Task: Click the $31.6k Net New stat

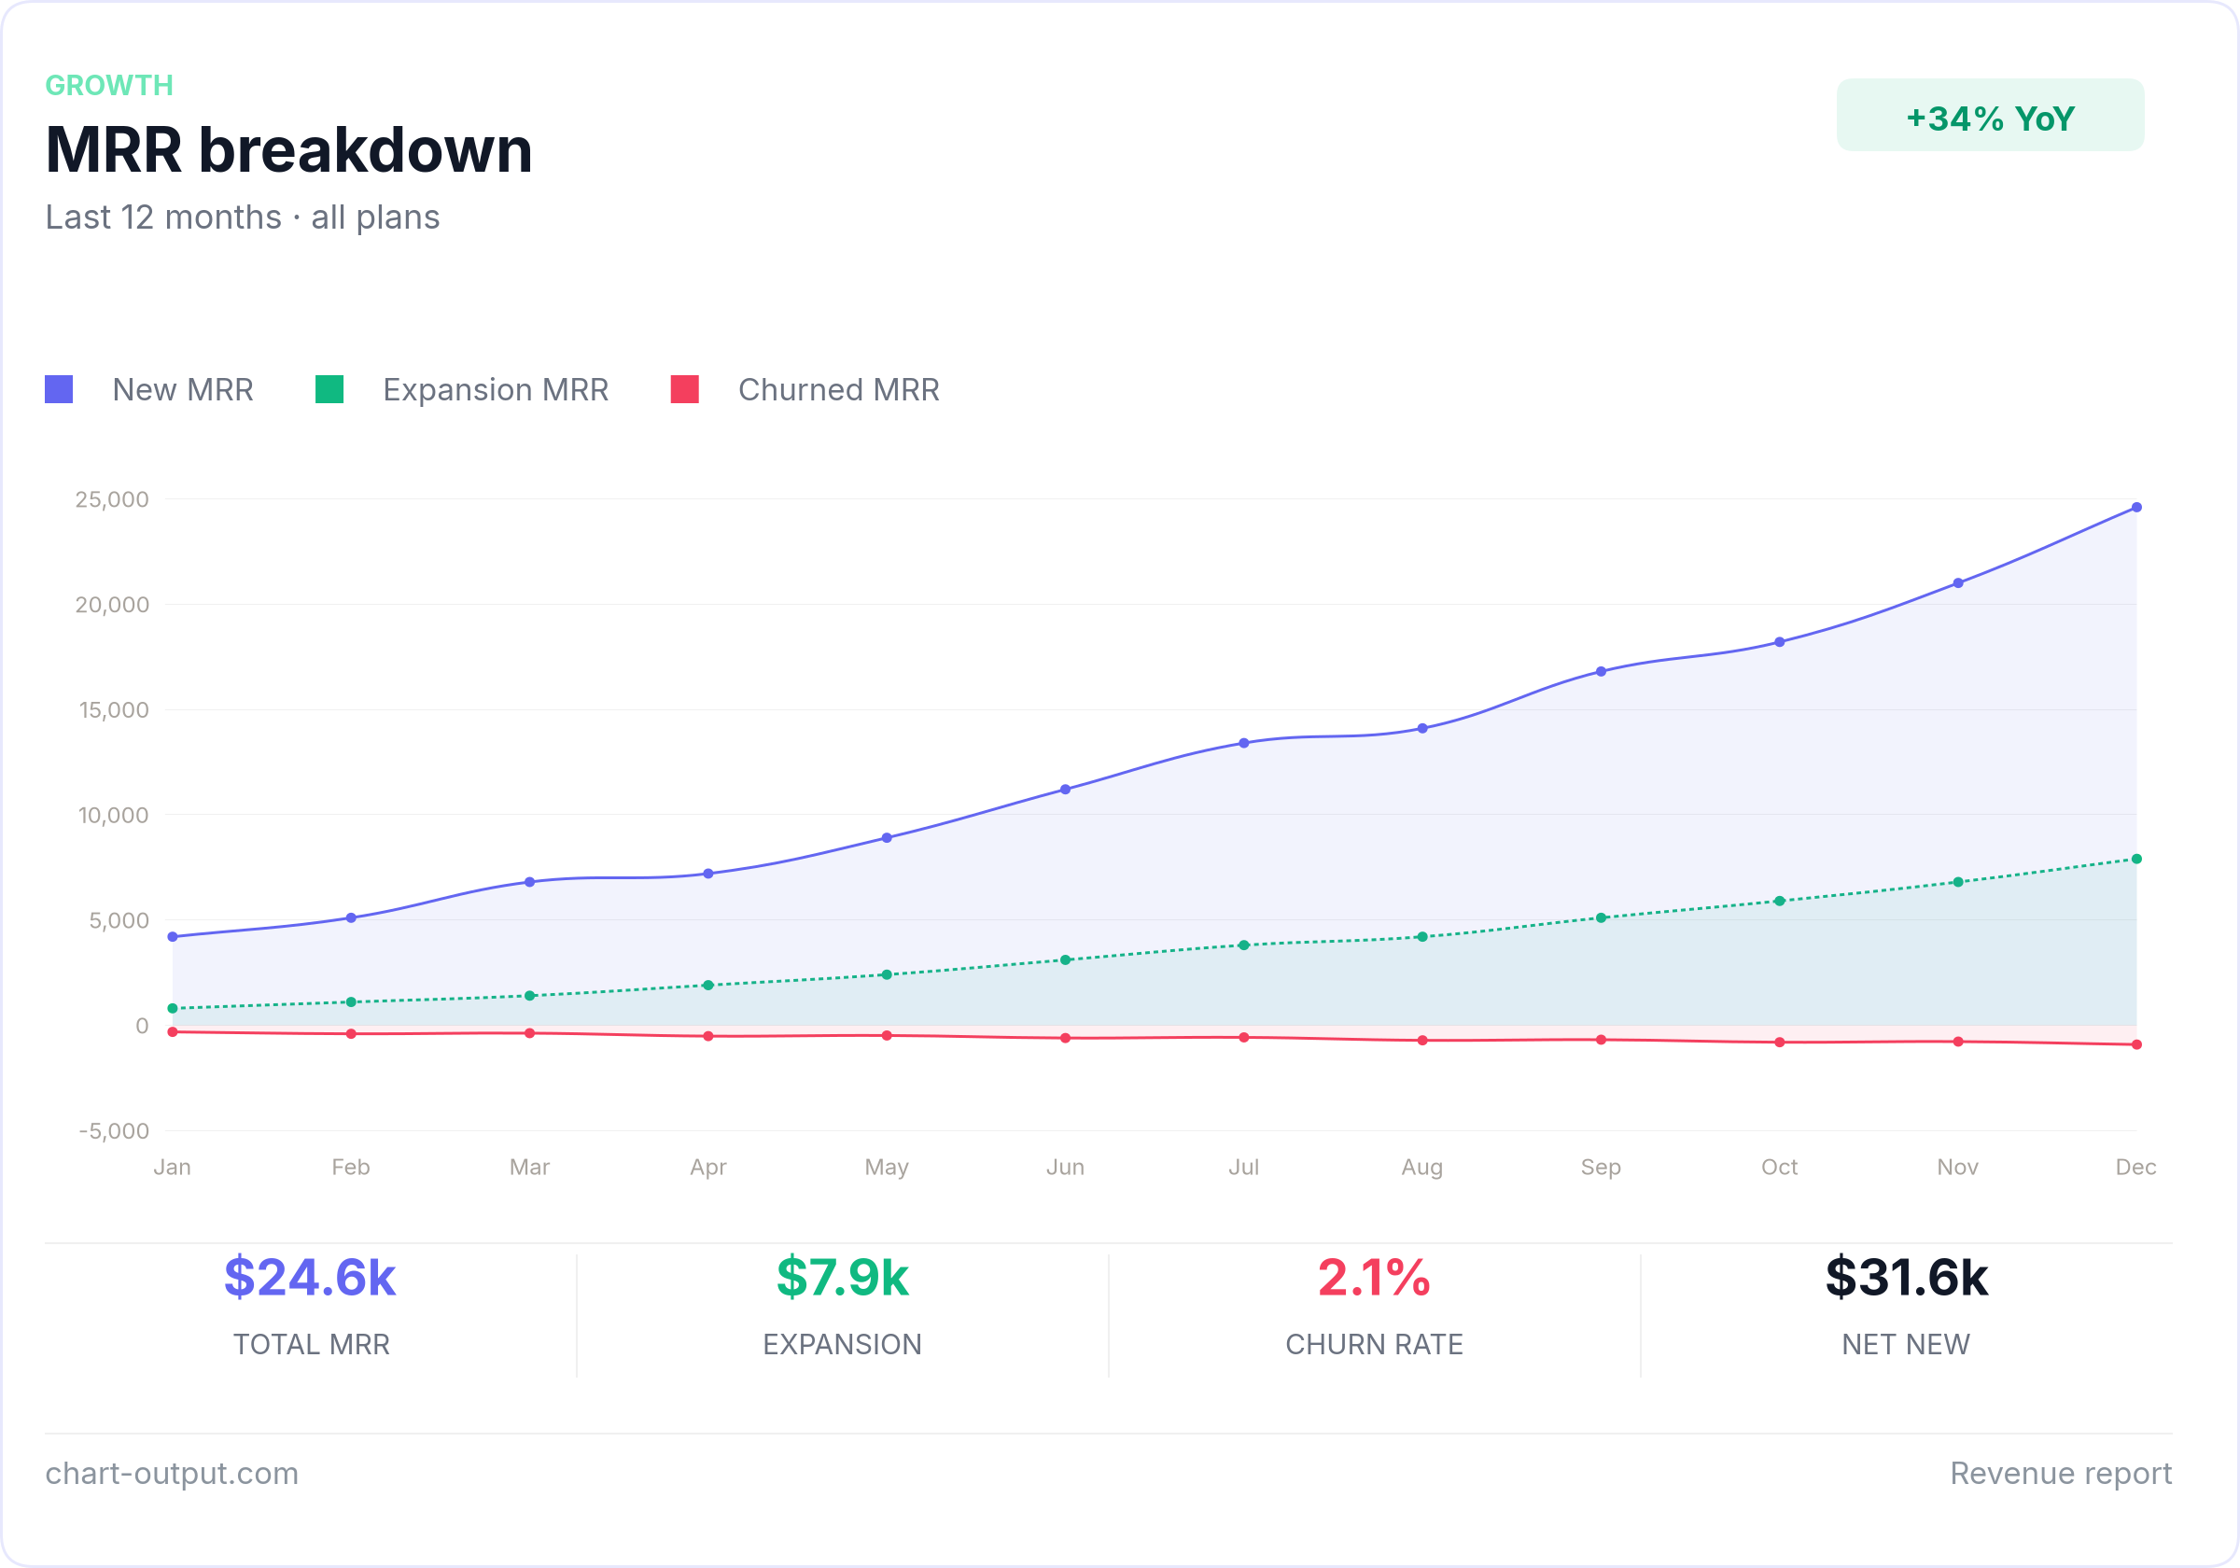Action: click(1907, 1279)
